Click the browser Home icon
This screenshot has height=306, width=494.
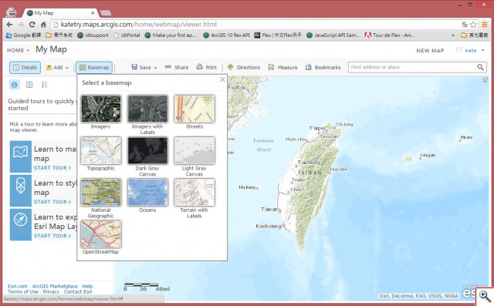(43, 25)
